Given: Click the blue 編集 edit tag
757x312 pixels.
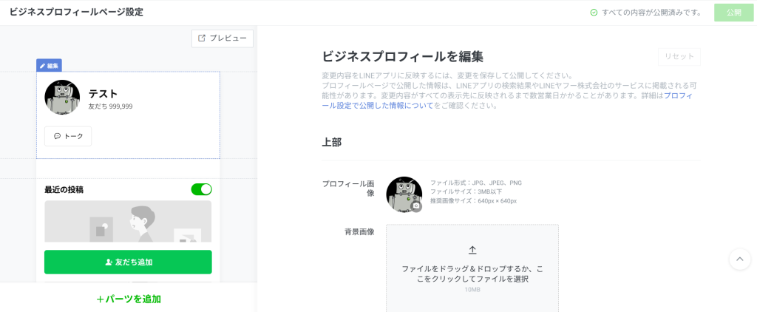Looking at the screenshot, I should click(49, 65).
